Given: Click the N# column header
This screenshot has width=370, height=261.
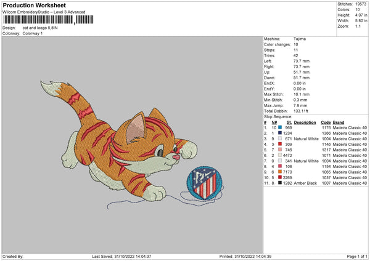Looking at the screenshot, I should click(274, 122).
